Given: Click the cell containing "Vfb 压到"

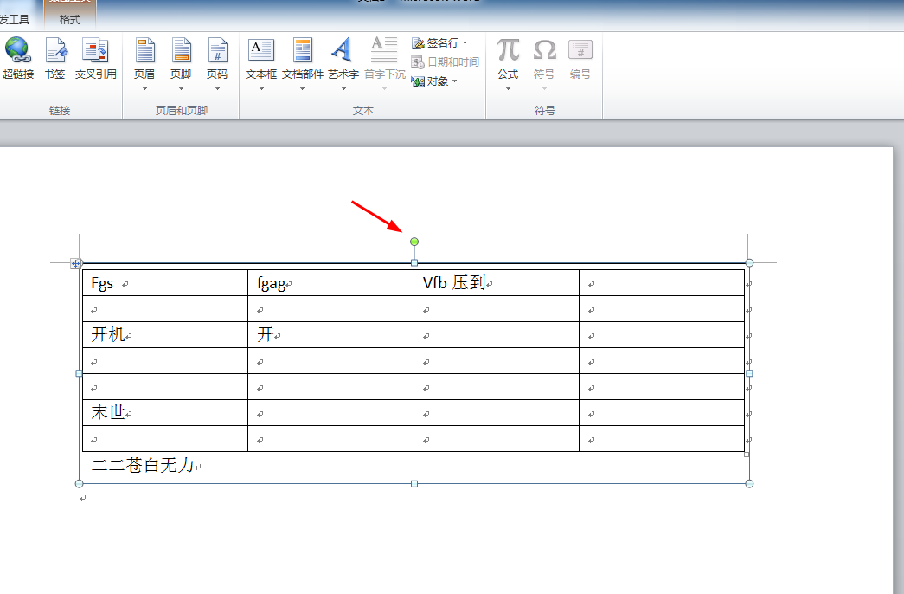Looking at the screenshot, I should (497, 283).
